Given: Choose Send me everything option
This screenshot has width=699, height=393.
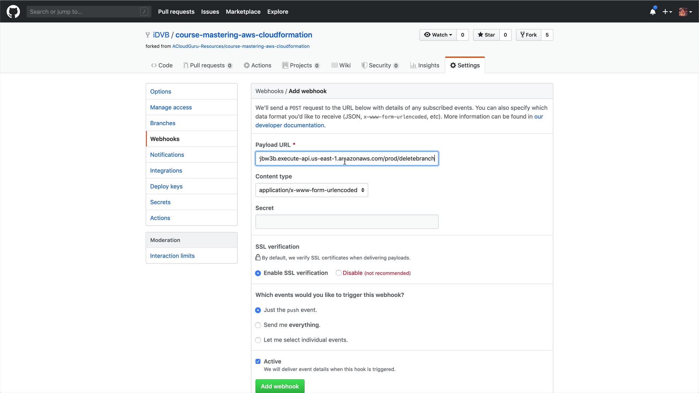Looking at the screenshot, I should pyautogui.click(x=258, y=325).
